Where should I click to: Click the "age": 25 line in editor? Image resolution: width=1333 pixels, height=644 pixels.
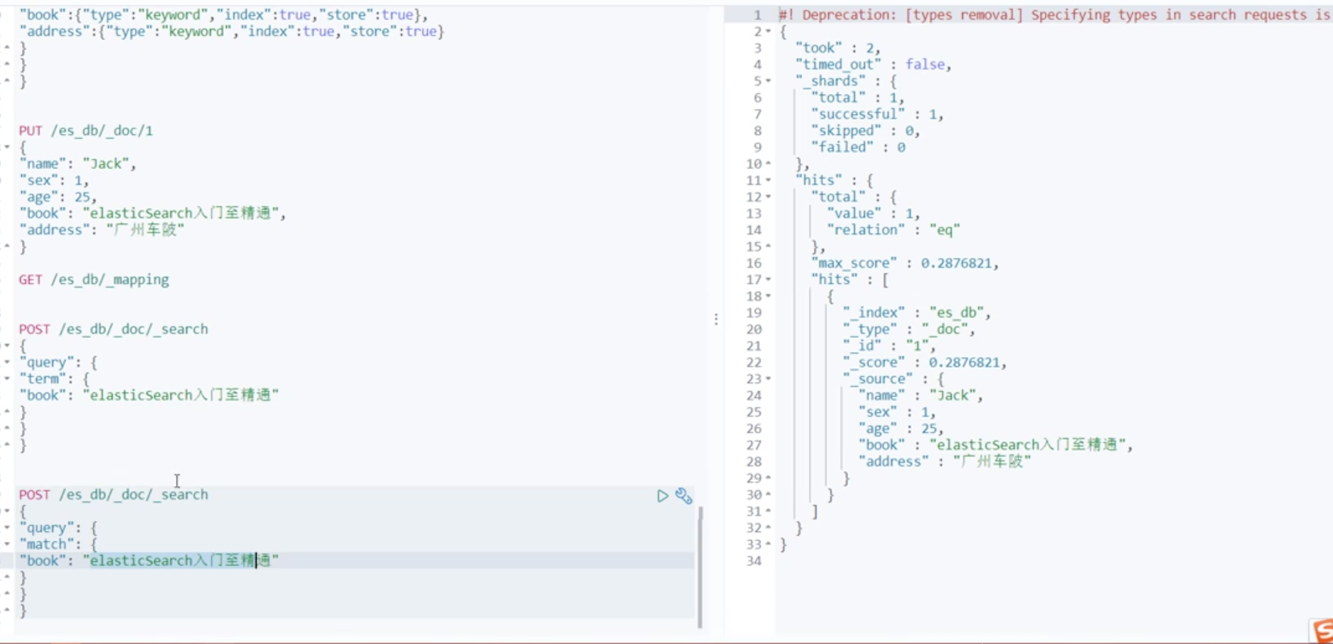click(x=58, y=197)
